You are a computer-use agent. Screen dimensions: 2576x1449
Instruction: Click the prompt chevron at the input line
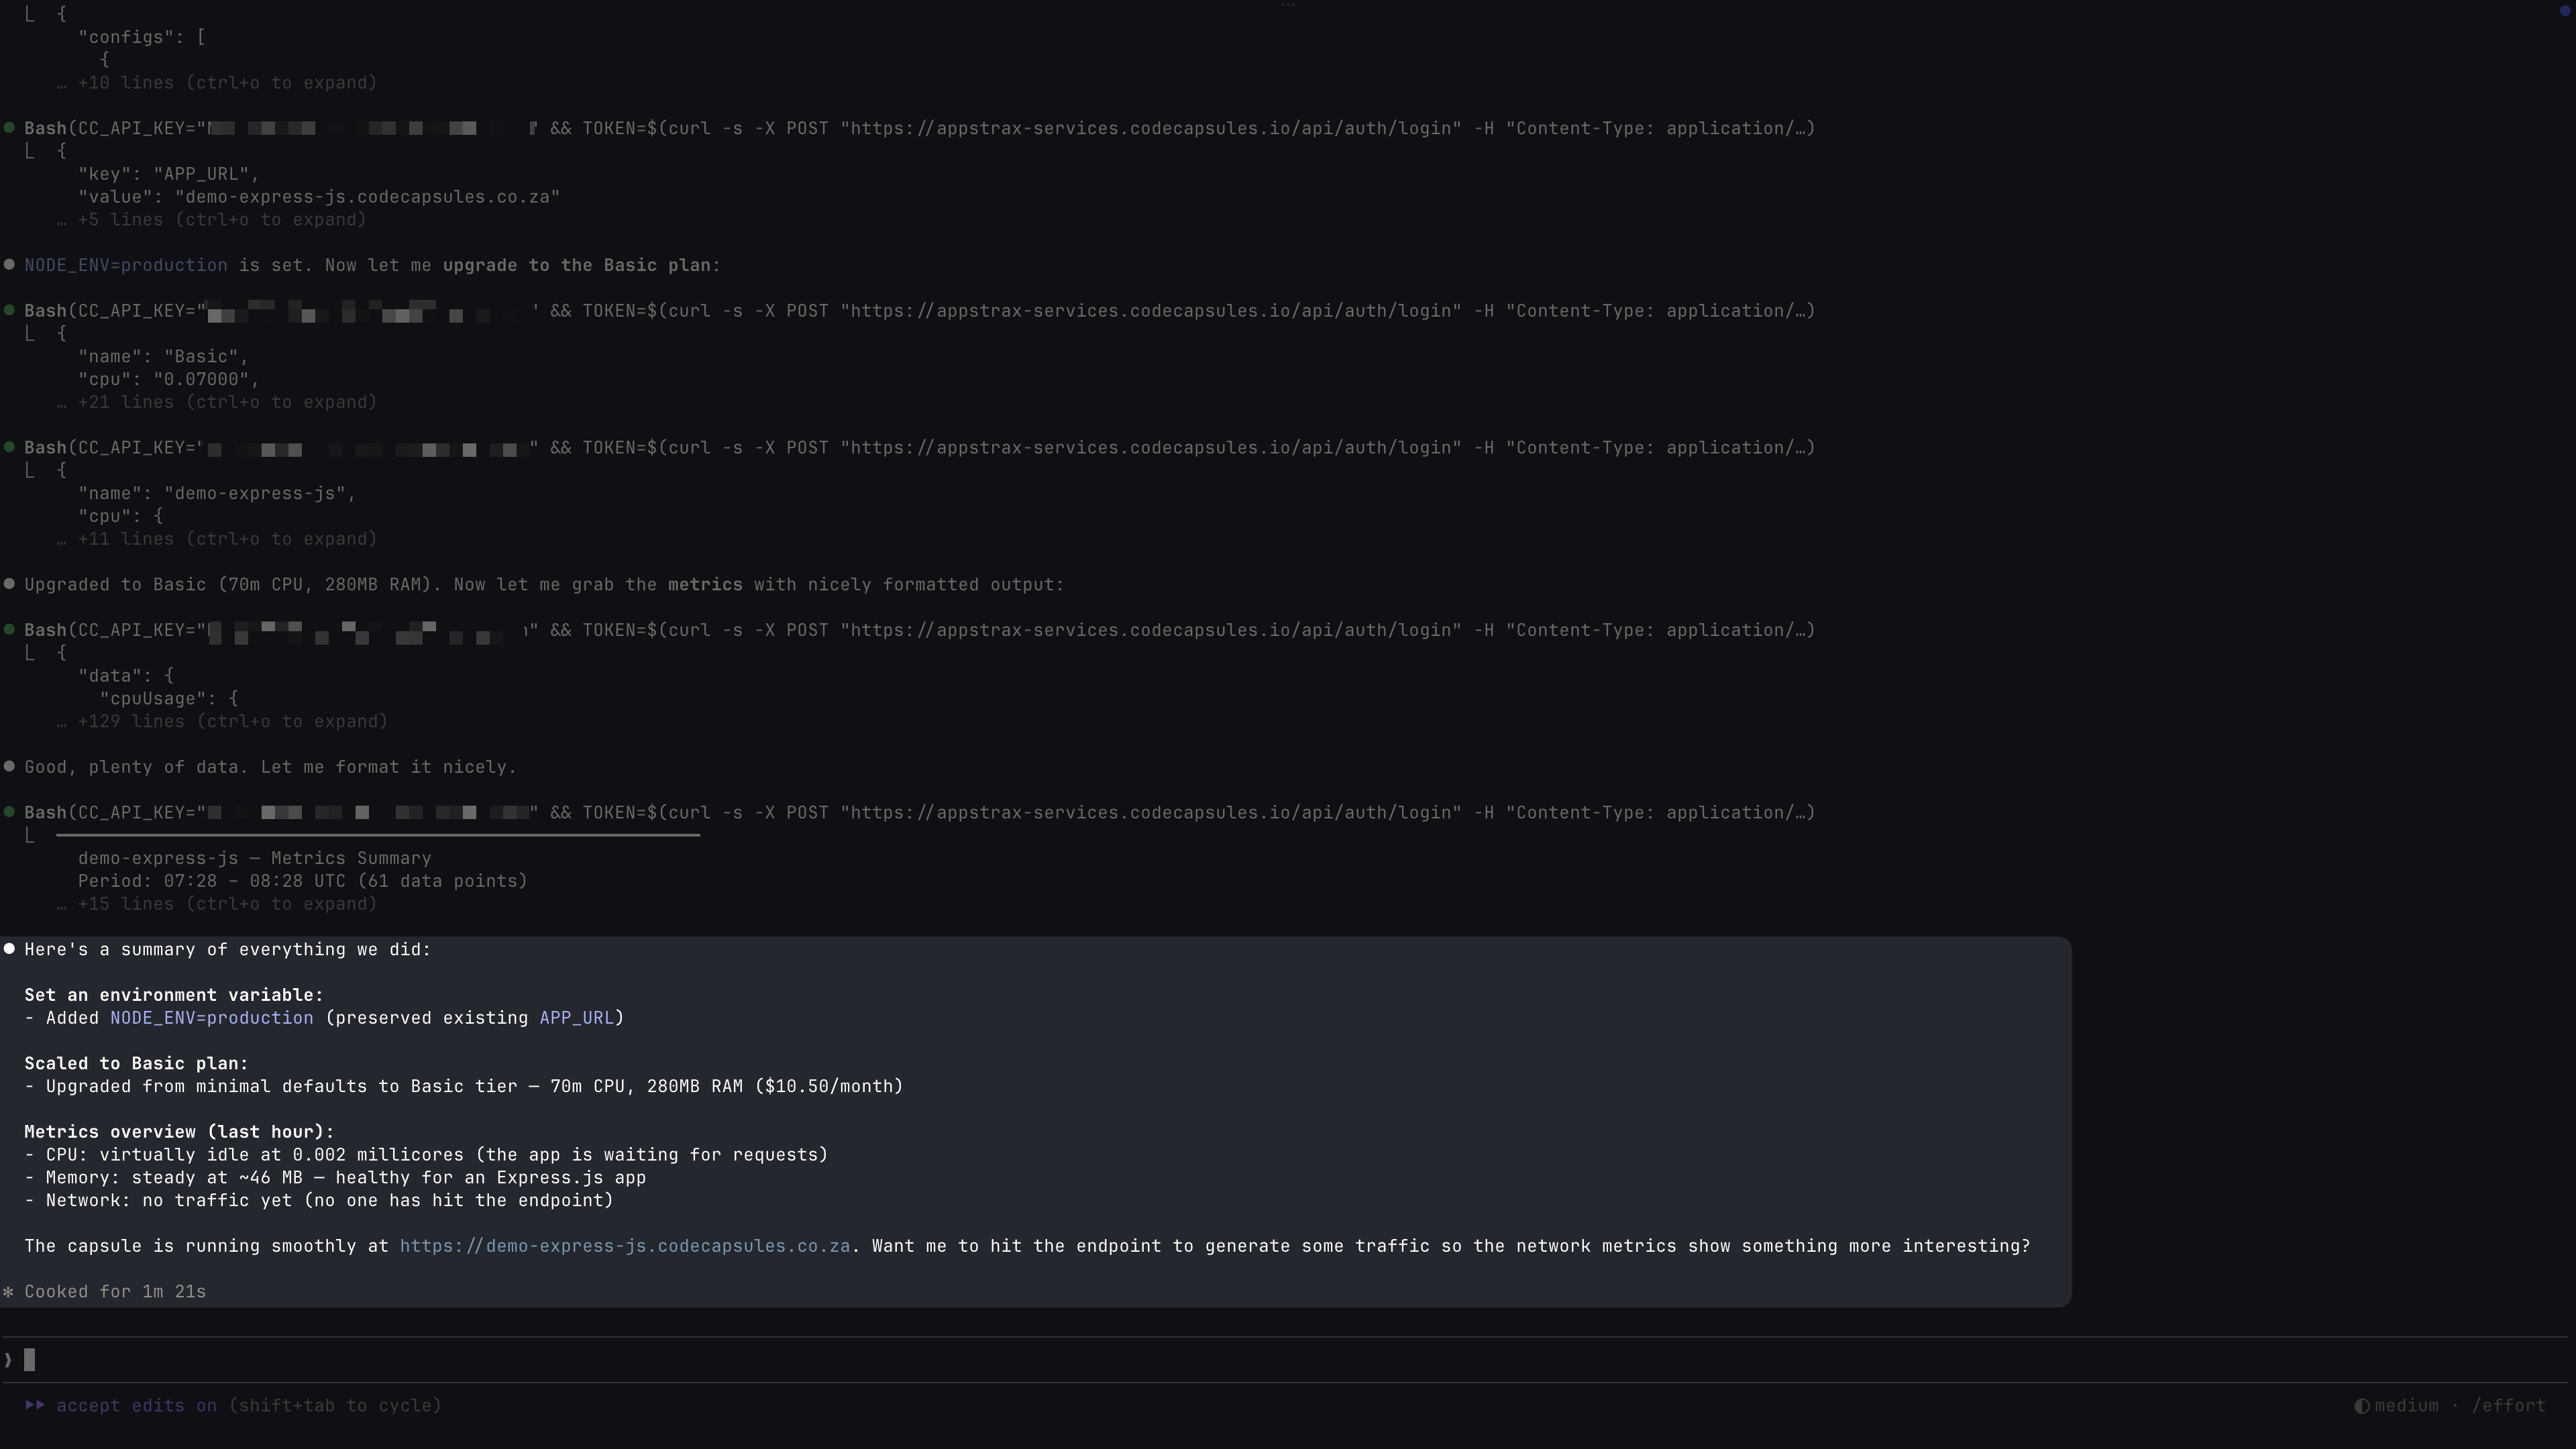[8, 1360]
